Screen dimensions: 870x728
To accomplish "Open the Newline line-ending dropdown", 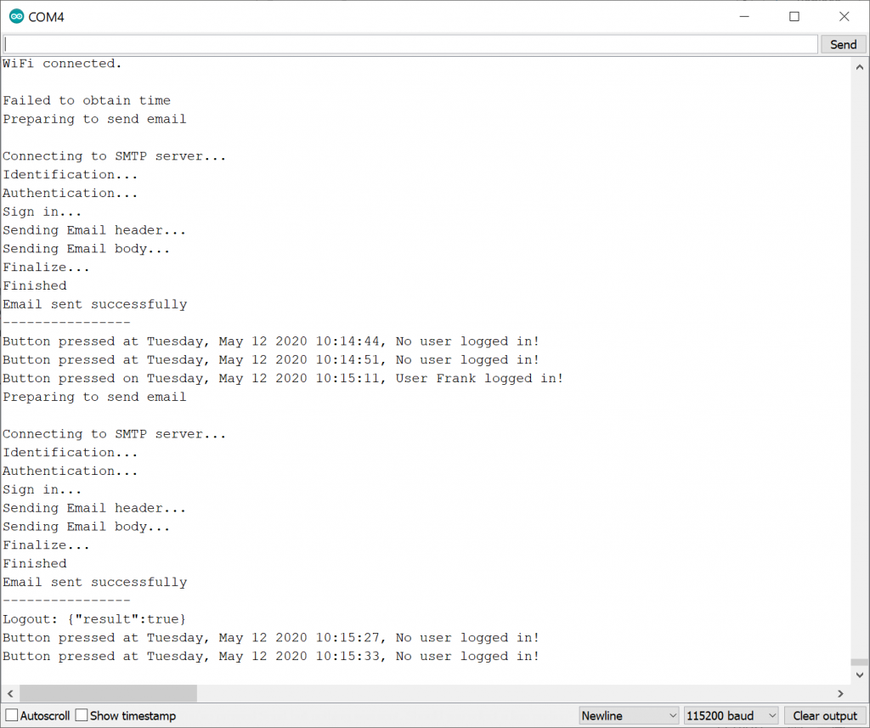I will (x=629, y=716).
